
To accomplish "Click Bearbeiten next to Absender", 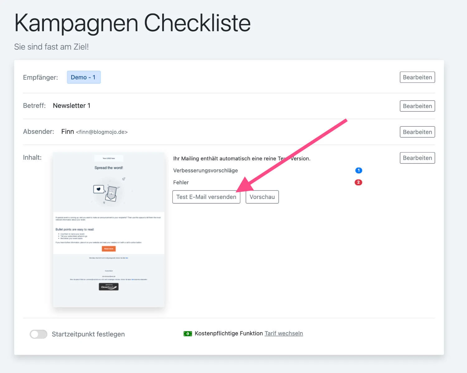I will tap(417, 132).
